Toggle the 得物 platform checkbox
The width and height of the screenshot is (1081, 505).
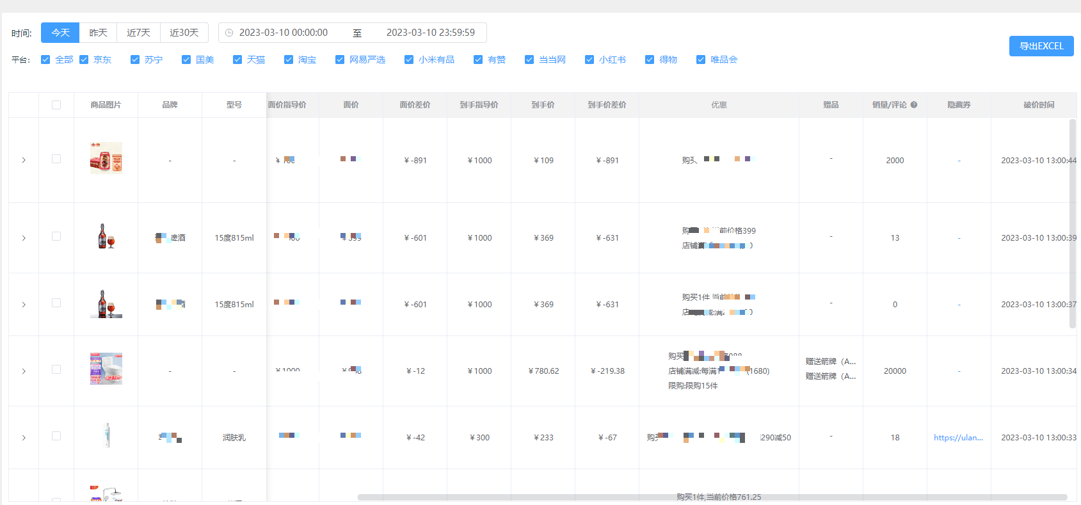click(650, 60)
